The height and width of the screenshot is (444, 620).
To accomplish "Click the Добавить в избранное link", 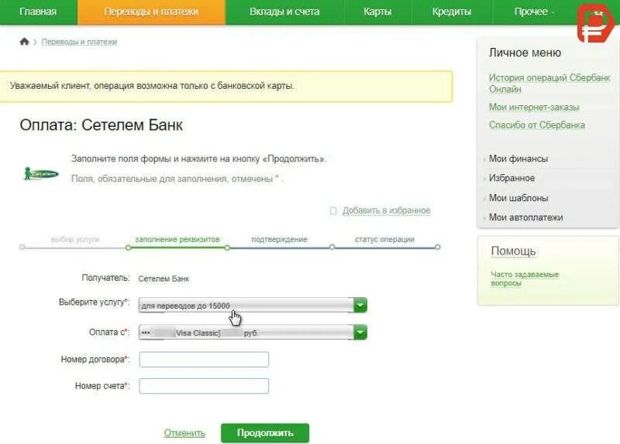I will click(x=386, y=210).
